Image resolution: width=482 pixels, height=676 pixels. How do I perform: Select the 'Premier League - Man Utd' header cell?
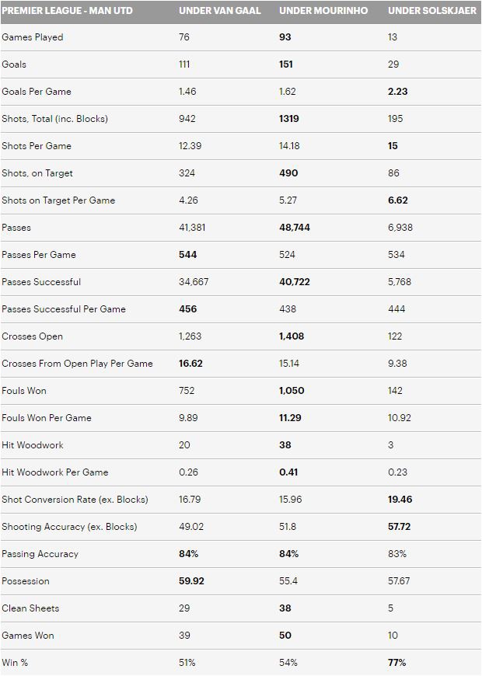tap(67, 11)
